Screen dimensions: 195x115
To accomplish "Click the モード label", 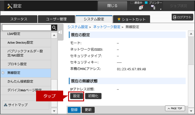I will tap(76, 43).
